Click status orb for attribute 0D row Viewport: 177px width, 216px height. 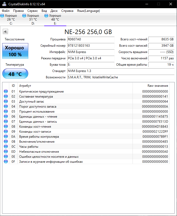pos(6,151)
